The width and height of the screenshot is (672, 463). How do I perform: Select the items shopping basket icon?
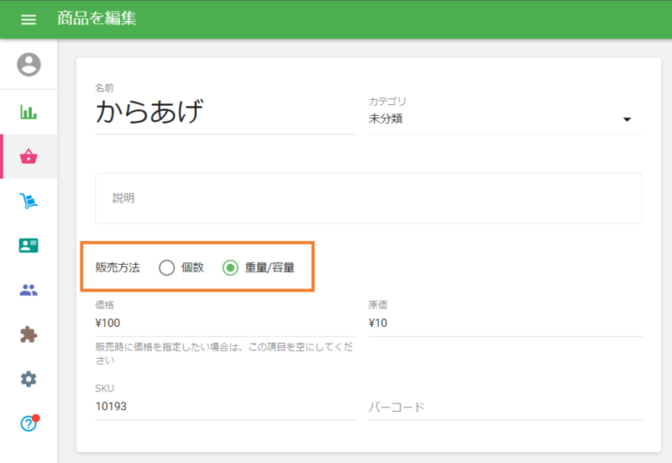coord(29,156)
